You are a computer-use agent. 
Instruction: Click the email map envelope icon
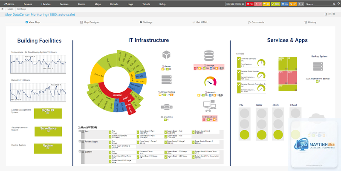click(330, 14)
